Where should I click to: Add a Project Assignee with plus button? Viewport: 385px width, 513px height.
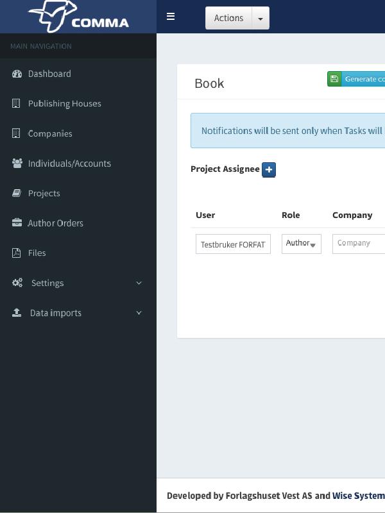pyautogui.click(x=269, y=169)
